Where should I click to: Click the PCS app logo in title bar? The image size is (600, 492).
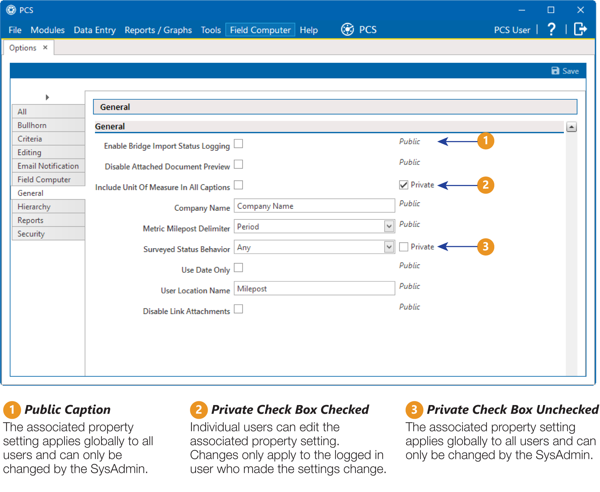pos(11,10)
